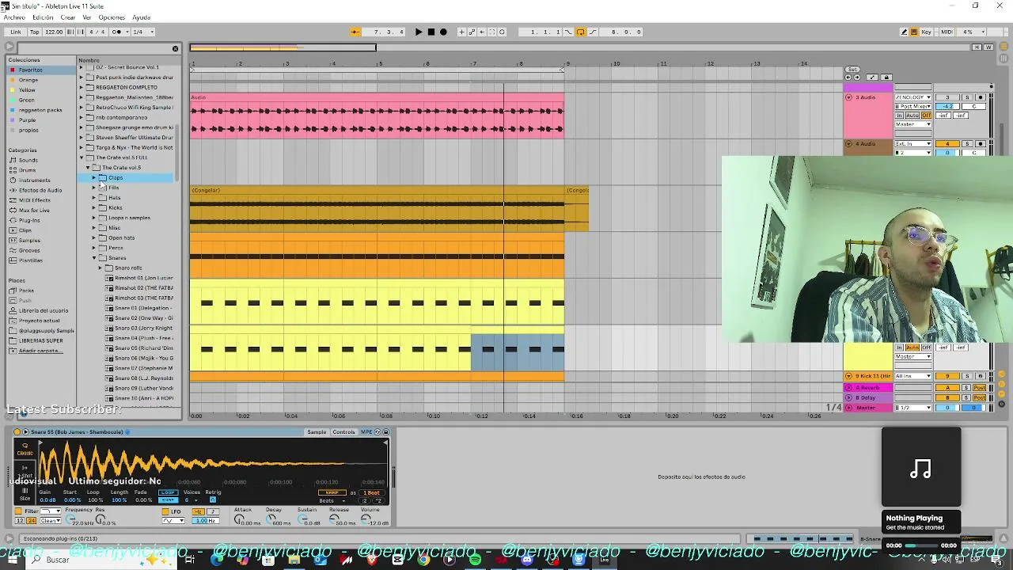Screen dimensions: 1013x570
Task: Arm the Arrangement Record button
Action: 443,32
